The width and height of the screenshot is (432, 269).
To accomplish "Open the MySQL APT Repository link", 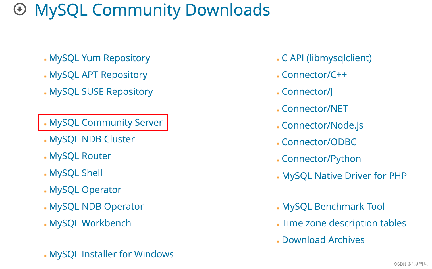I will point(98,75).
